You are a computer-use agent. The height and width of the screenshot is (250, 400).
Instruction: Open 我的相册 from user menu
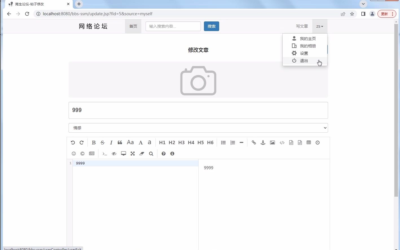[x=305, y=46]
